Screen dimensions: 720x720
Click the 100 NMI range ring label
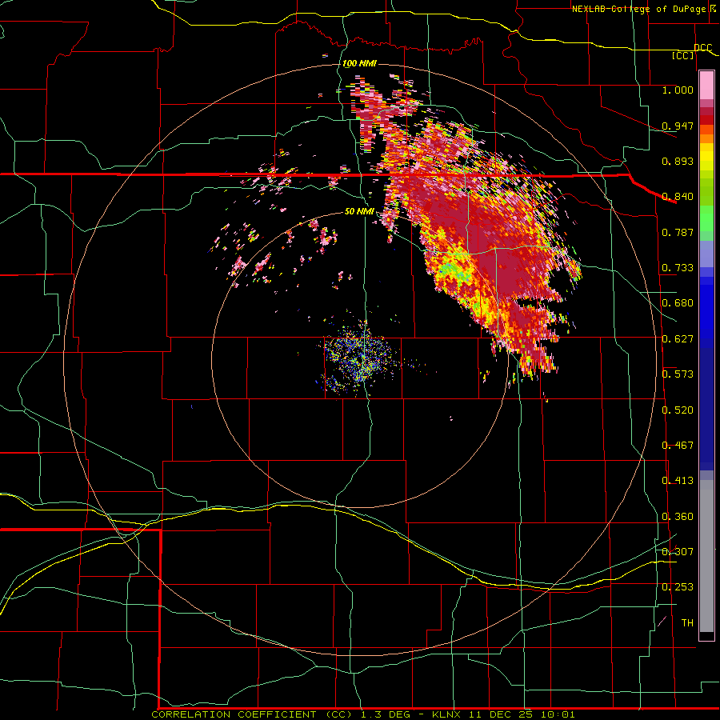pyautogui.click(x=359, y=63)
